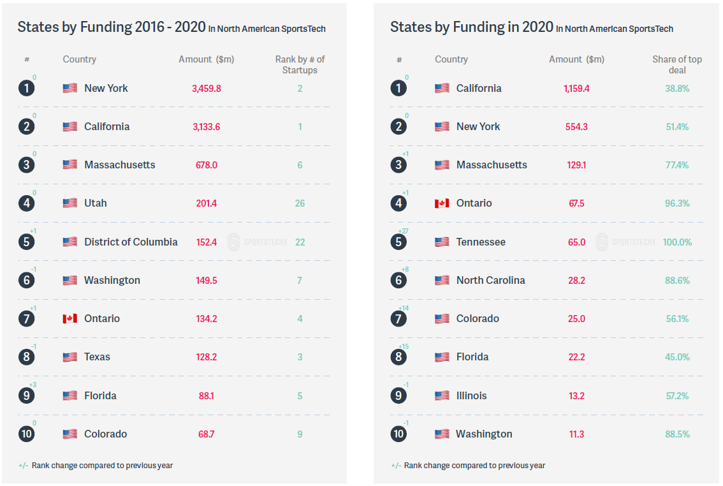Select the Rank by # of Startups column header
The width and height of the screenshot is (723, 486).
click(300, 64)
